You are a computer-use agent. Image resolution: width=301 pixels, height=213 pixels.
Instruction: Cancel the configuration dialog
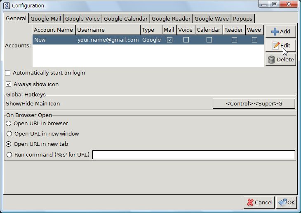(x=259, y=202)
